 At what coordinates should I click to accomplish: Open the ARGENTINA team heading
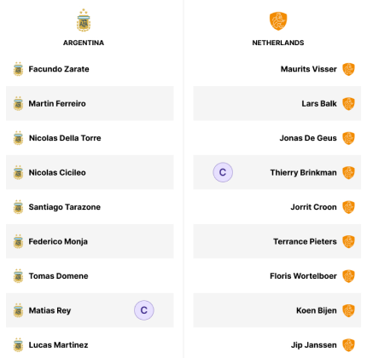click(x=84, y=43)
